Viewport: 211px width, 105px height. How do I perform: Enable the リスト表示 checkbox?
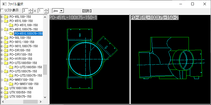(2, 10)
